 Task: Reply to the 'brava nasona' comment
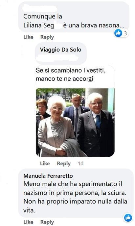(x=47, y=37)
